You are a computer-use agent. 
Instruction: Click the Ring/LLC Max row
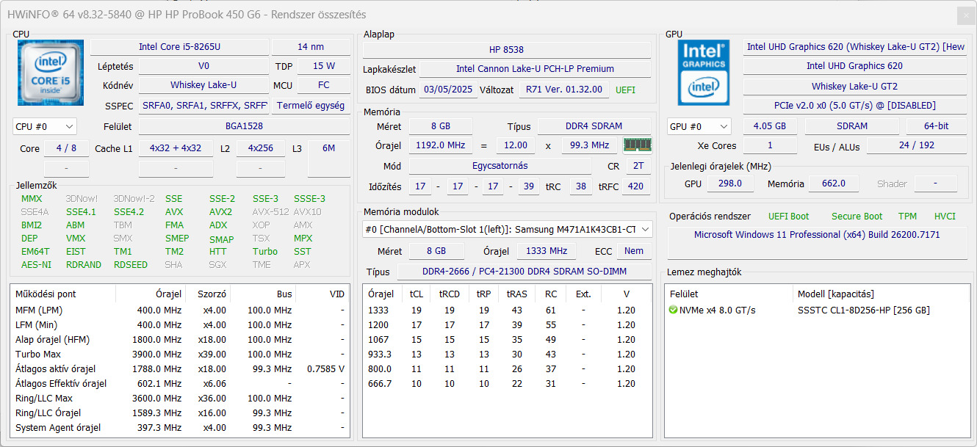coord(180,398)
